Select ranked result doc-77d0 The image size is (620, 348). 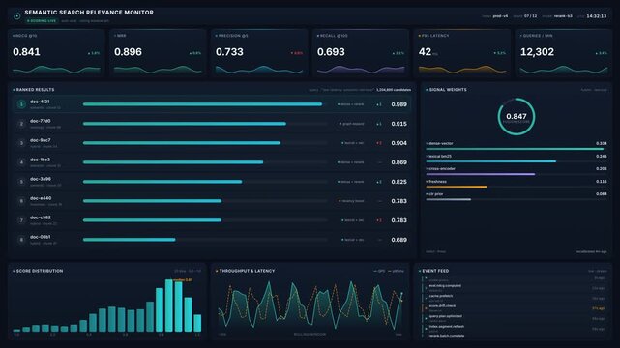click(212, 124)
